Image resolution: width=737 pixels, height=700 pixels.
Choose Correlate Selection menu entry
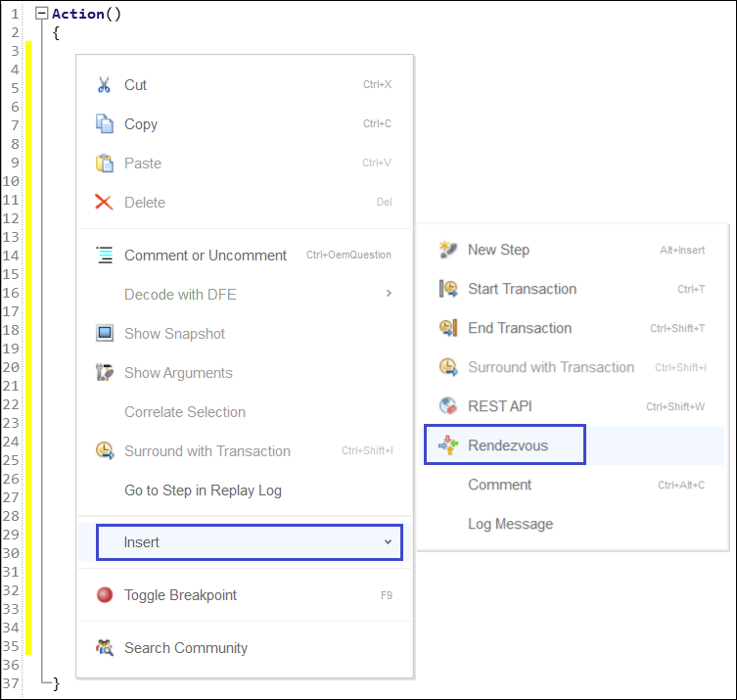click(185, 412)
